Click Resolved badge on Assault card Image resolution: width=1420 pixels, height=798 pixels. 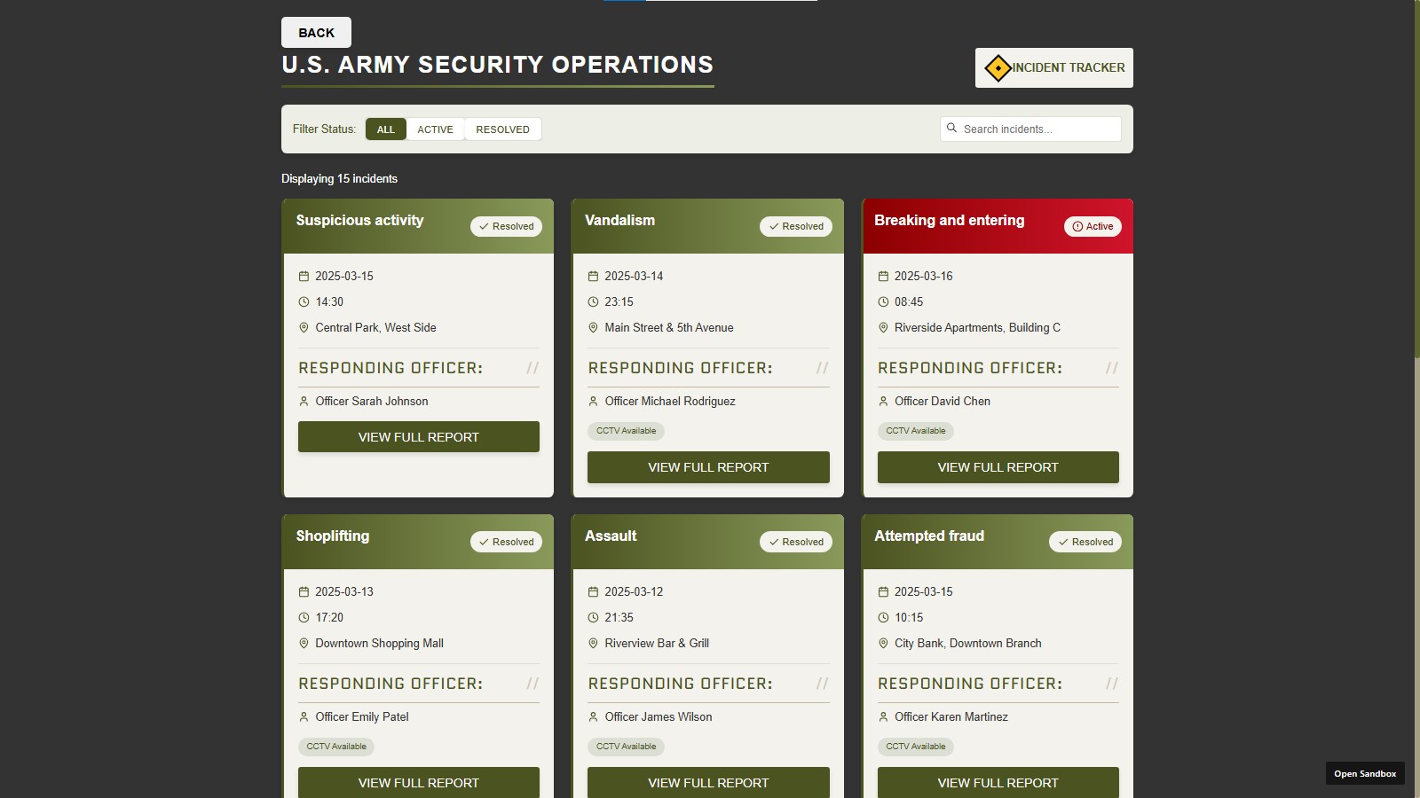[x=796, y=542]
